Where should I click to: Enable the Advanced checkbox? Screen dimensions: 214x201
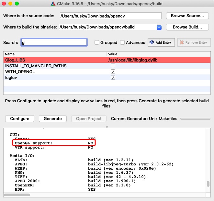click(x=122, y=42)
